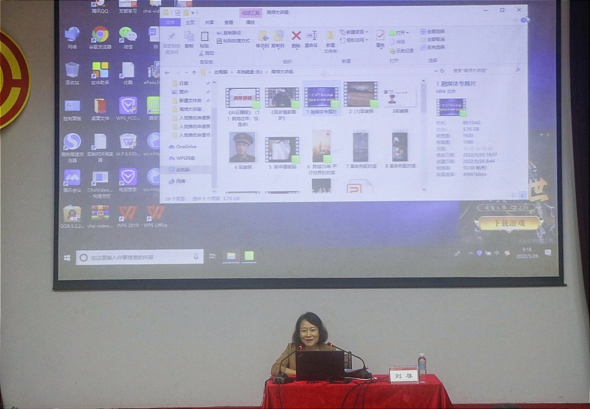Go back with the navigation arrow

167,73
